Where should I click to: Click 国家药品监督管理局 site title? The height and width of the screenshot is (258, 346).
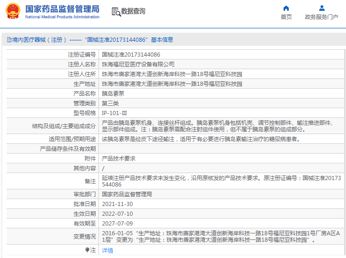click(x=62, y=9)
